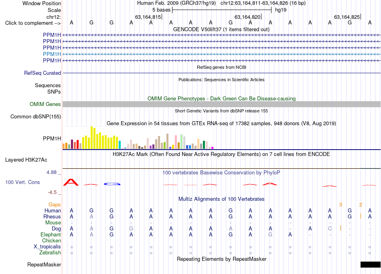The height and width of the screenshot is (274, 381).
Task: Click the "Layered H3K27Ac" track label
Action: point(26,160)
